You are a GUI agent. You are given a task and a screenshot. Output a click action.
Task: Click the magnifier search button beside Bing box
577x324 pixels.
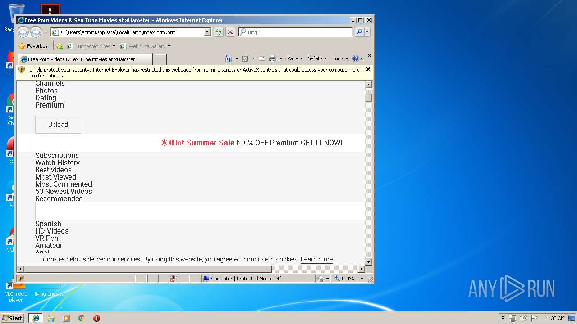point(359,32)
